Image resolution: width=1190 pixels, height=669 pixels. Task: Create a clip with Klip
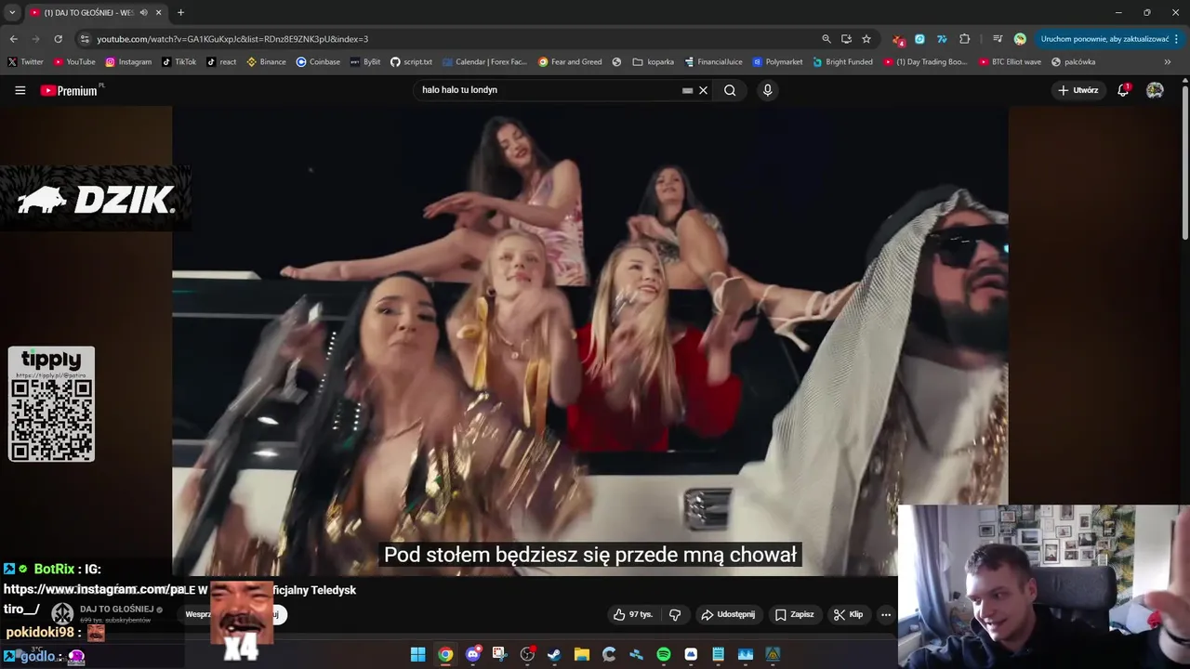(849, 614)
